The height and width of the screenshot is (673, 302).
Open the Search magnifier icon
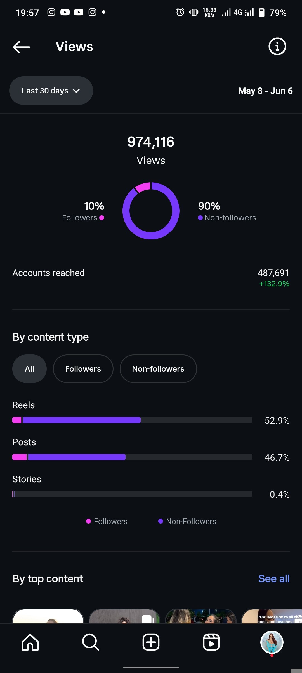pyautogui.click(x=91, y=642)
